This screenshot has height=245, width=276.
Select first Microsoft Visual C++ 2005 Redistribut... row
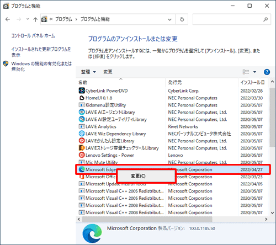point(125,191)
